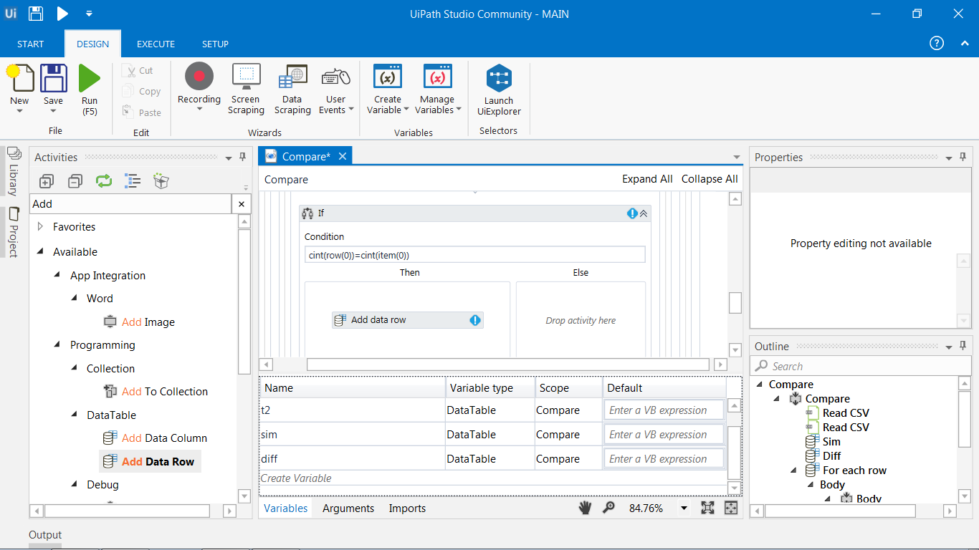Open the Screen Scraping wizard
Image resolution: width=979 pixels, height=550 pixels.
click(246, 77)
